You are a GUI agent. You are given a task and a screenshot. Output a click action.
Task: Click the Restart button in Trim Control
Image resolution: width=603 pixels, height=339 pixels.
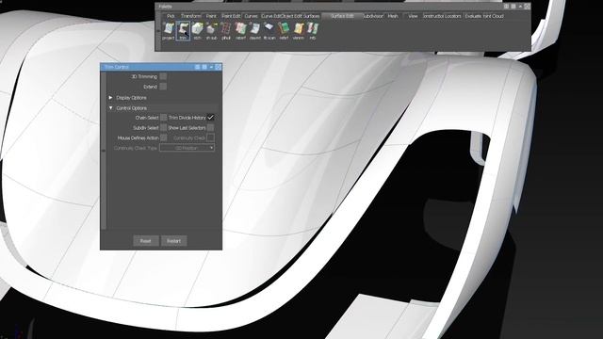pyautogui.click(x=173, y=241)
